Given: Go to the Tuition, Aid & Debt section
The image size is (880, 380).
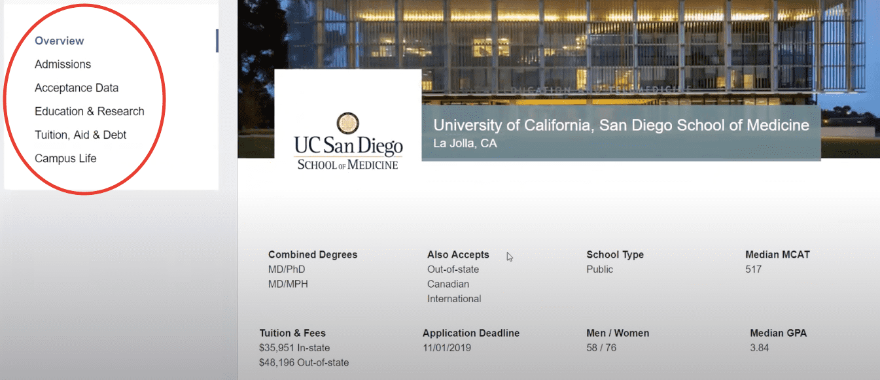Looking at the screenshot, I should pos(82,135).
